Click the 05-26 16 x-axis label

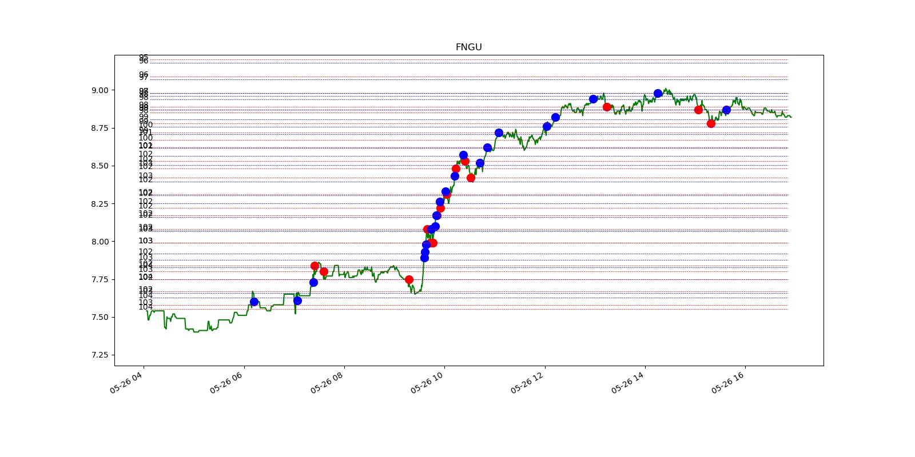pos(729,382)
